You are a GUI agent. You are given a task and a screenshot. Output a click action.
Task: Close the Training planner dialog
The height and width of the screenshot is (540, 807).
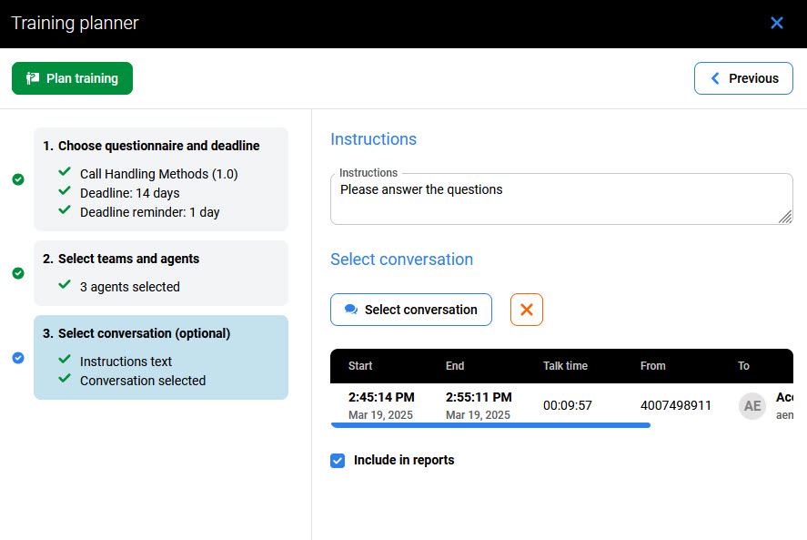tap(776, 23)
